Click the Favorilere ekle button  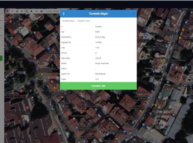98,86
